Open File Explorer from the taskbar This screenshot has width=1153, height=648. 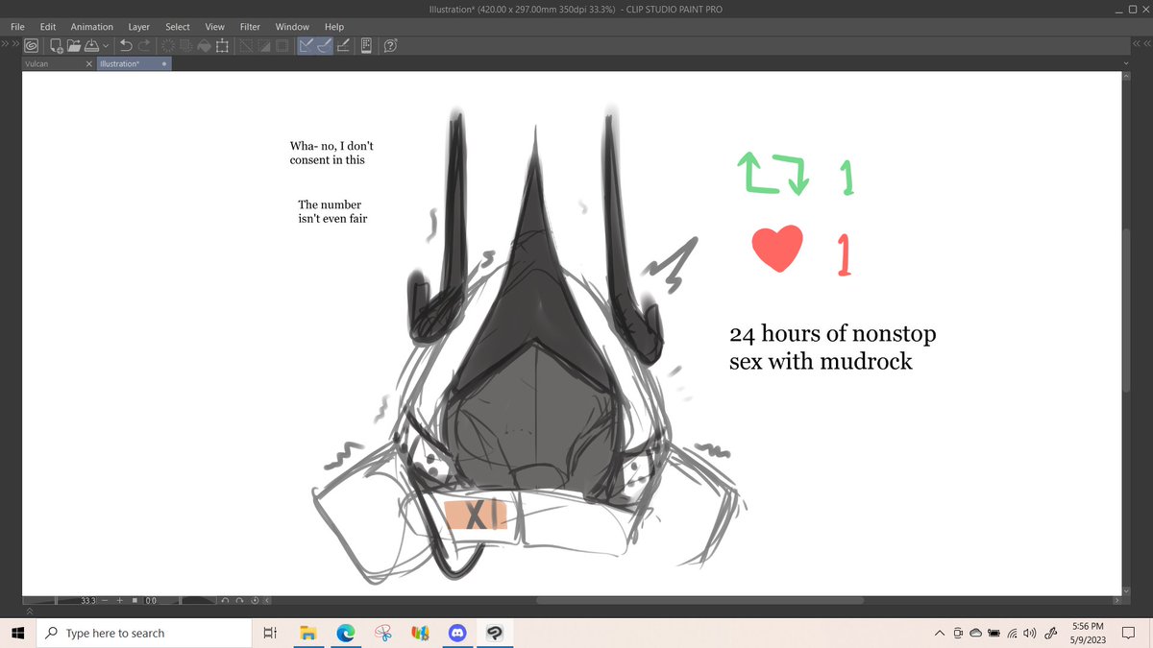pyautogui.click(x=307, y=633)
